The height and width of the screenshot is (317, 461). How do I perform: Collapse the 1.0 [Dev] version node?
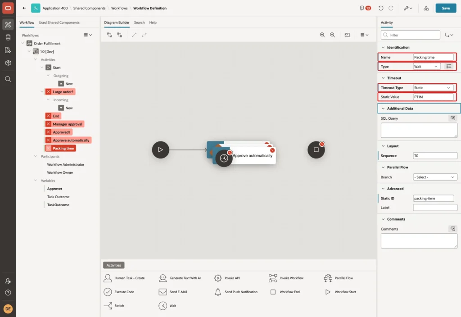coord(29,51)
